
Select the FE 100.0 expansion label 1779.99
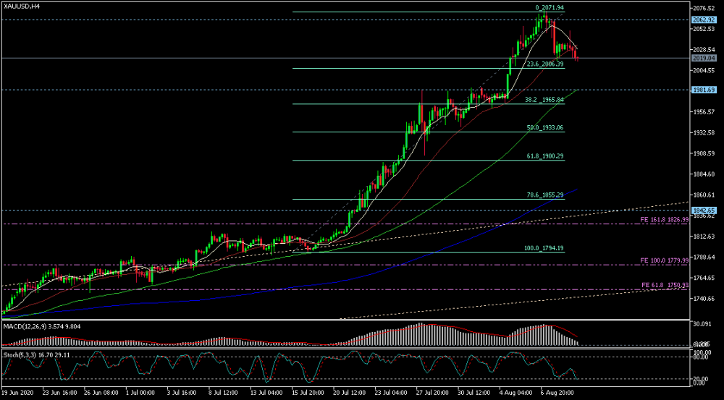coord(665,260)
